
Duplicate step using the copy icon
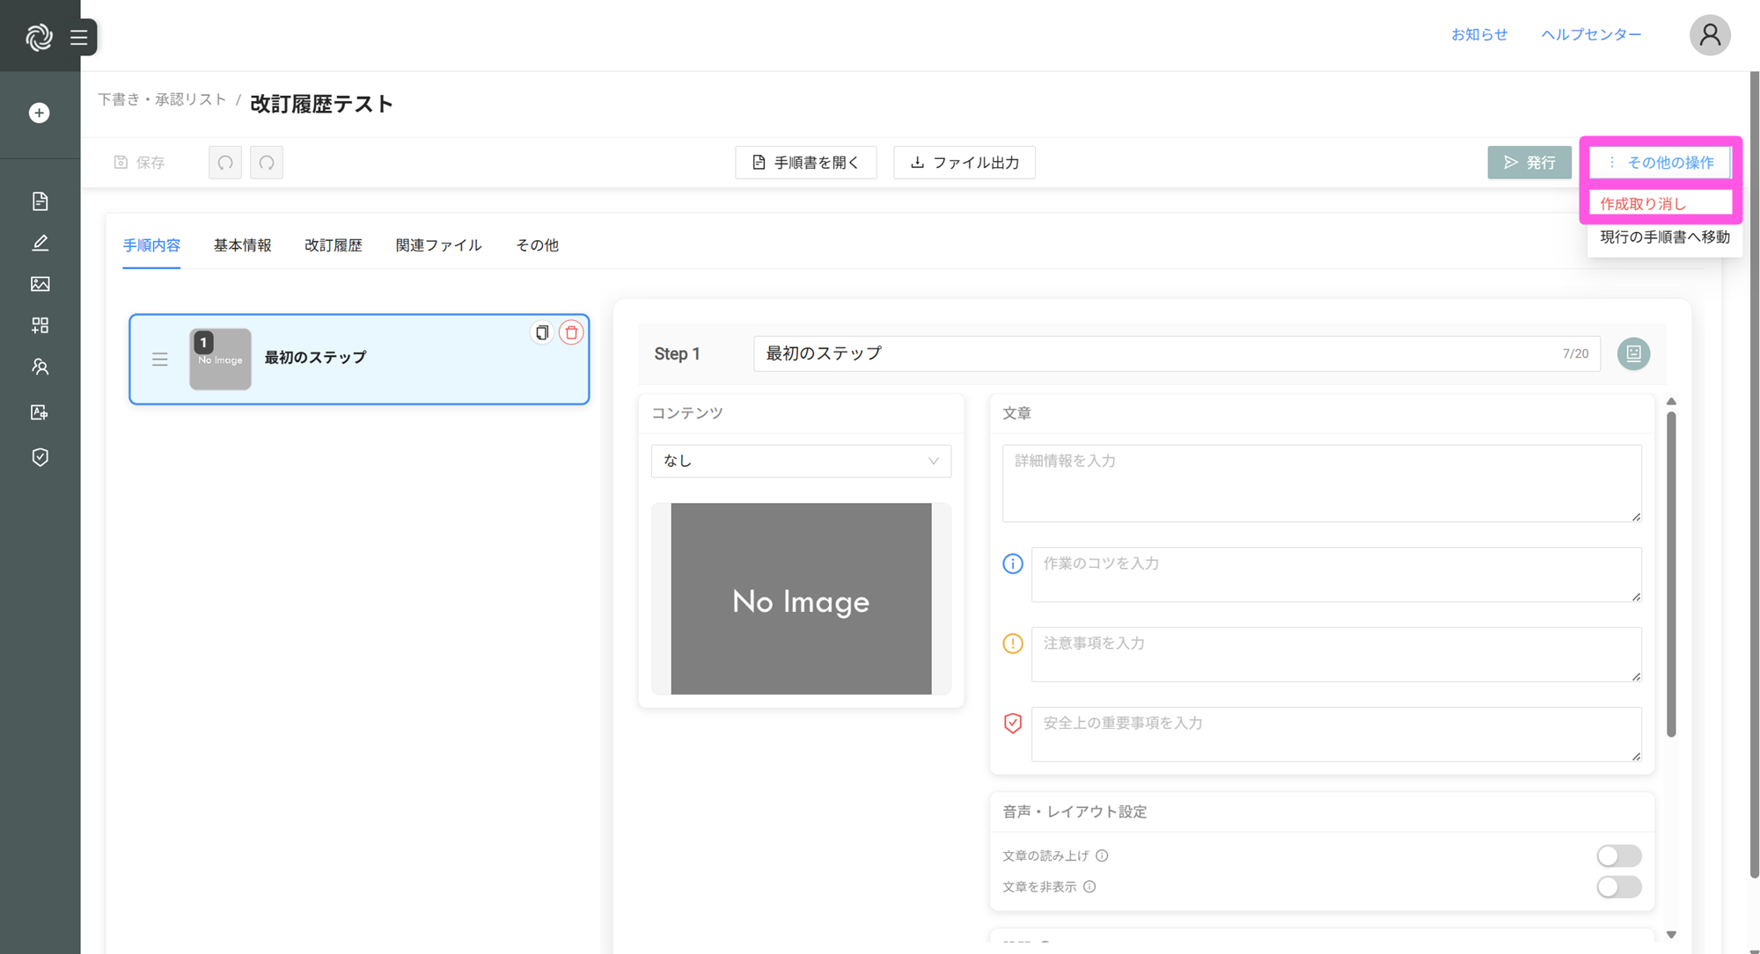542,332
